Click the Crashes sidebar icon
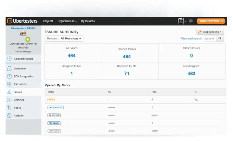This screenshot has width=233, height=141. pos(9,100)
